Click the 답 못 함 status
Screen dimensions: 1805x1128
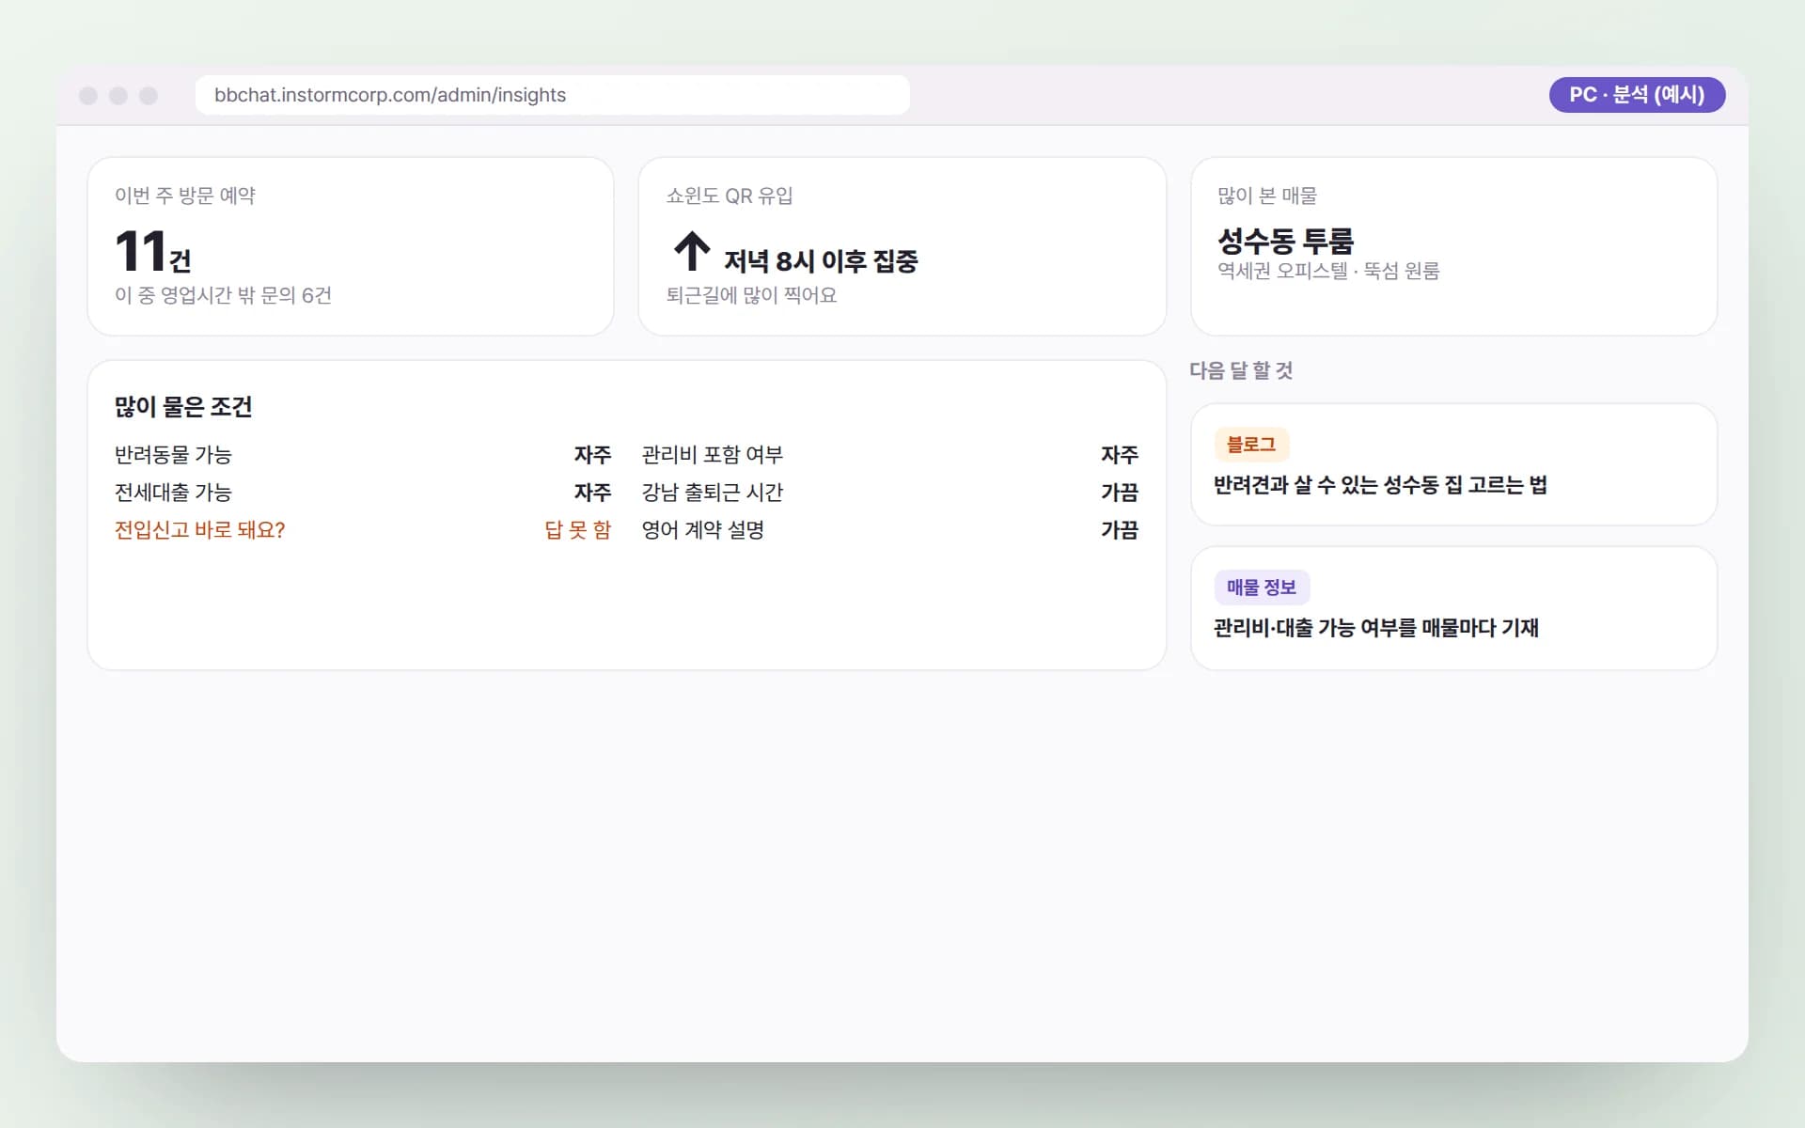tap(578, 530)
